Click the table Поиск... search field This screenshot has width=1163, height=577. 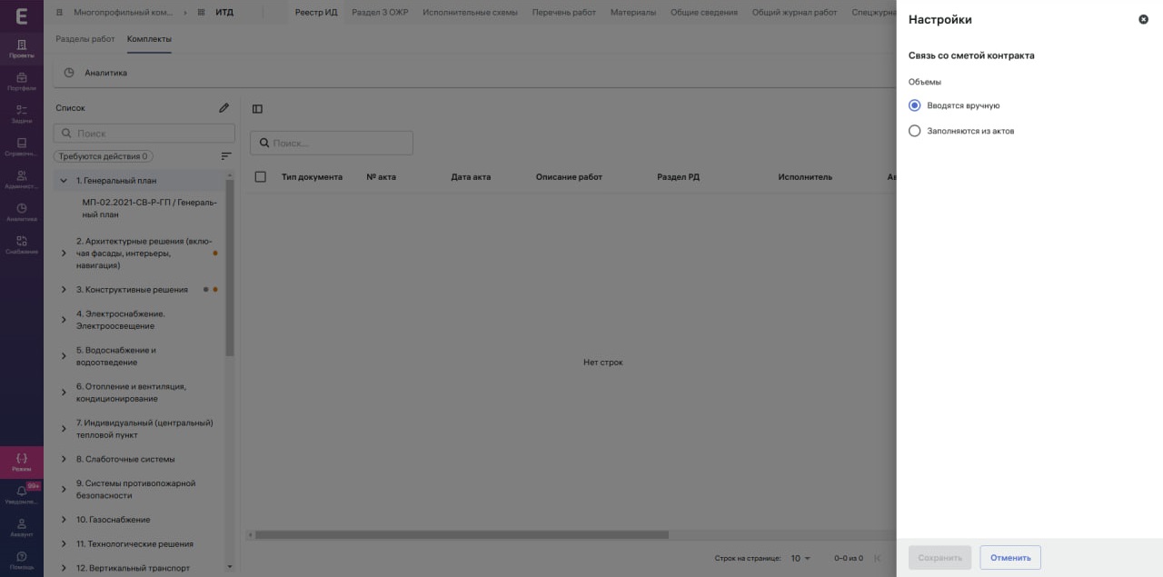coord(332,143)
